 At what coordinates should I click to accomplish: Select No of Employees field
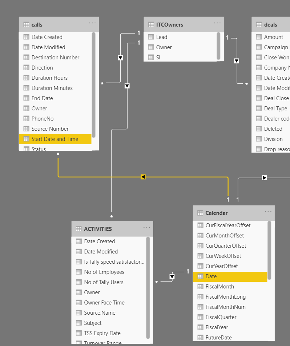(109, 272)
